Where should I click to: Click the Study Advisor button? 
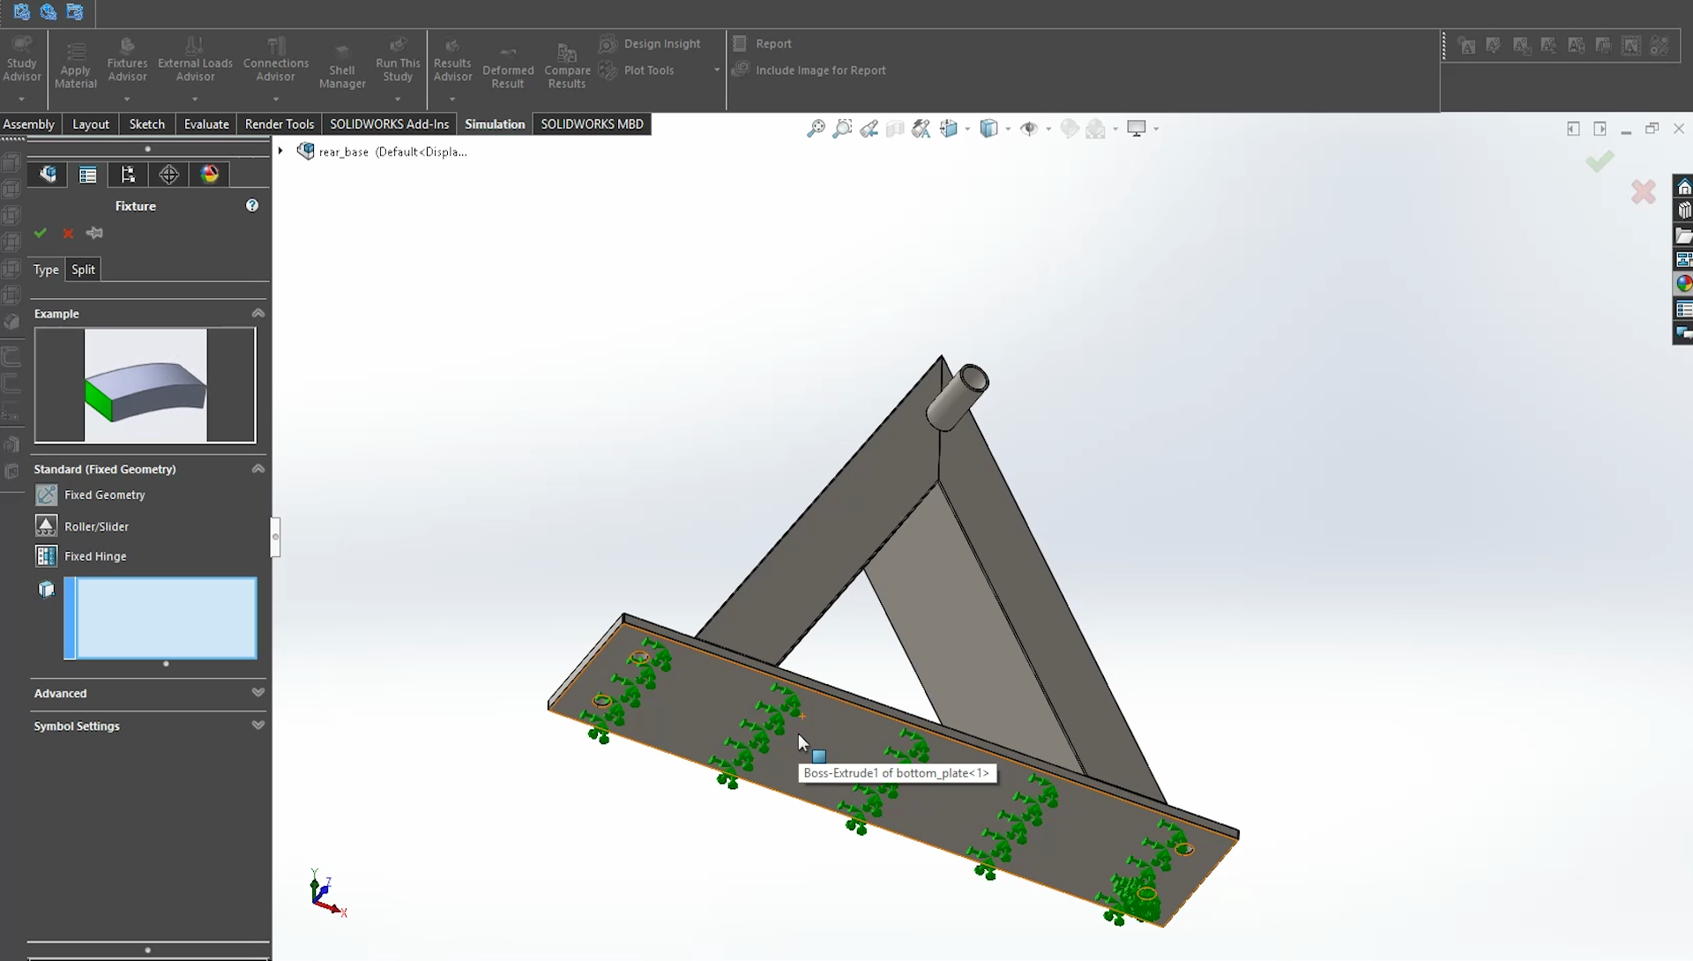[22, 60]
